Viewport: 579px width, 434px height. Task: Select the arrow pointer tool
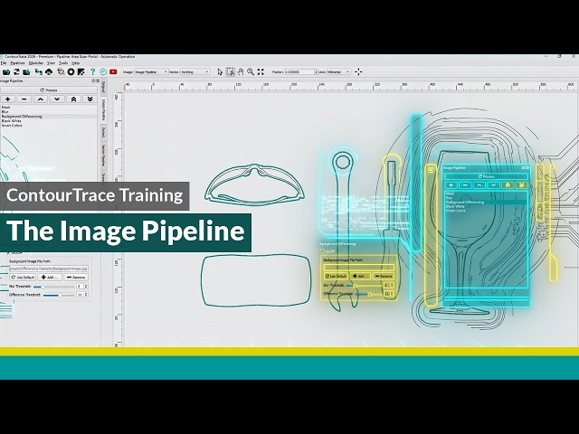tap(220, 72)
